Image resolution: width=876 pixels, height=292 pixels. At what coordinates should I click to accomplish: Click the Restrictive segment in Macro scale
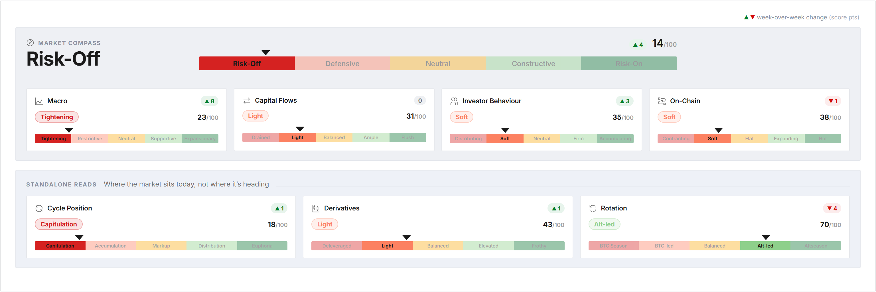tap(90, 139)
